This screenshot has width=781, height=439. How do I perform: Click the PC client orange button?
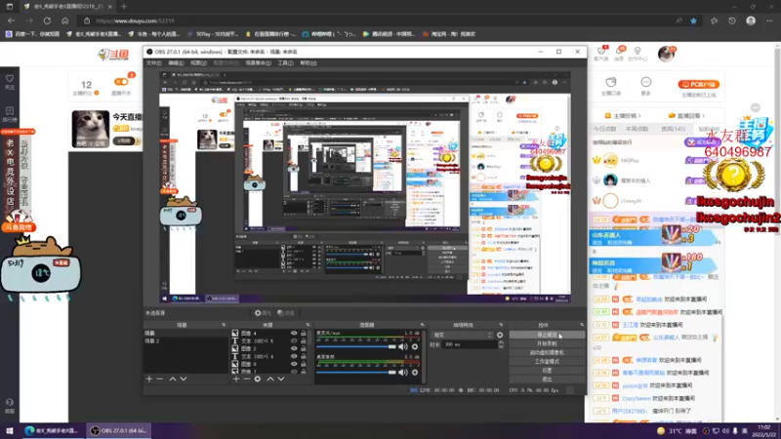tap(698, 85)
